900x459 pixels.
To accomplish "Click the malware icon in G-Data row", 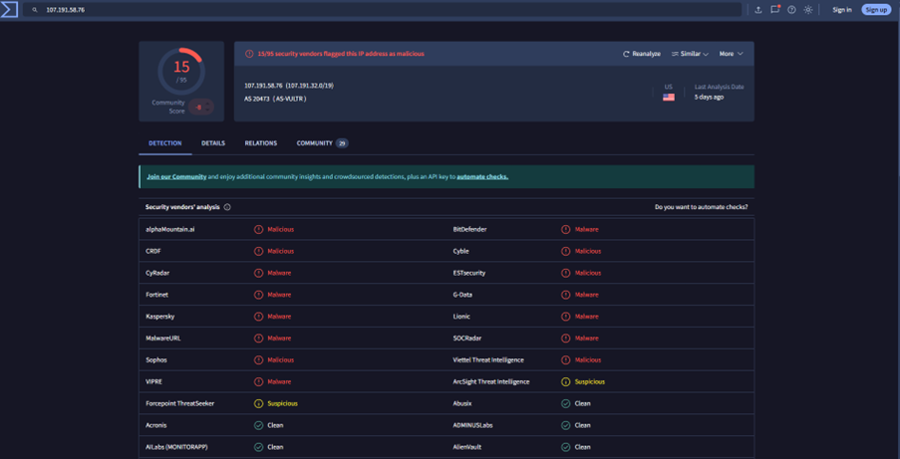I will (566, 295).
